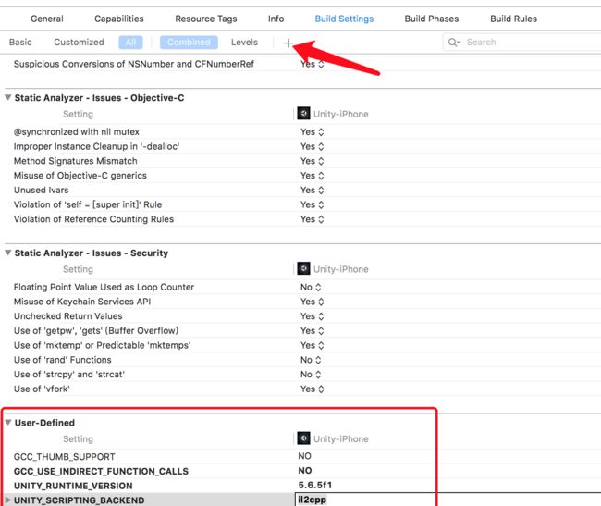Click the plus button to add a setting

(288, 43)
